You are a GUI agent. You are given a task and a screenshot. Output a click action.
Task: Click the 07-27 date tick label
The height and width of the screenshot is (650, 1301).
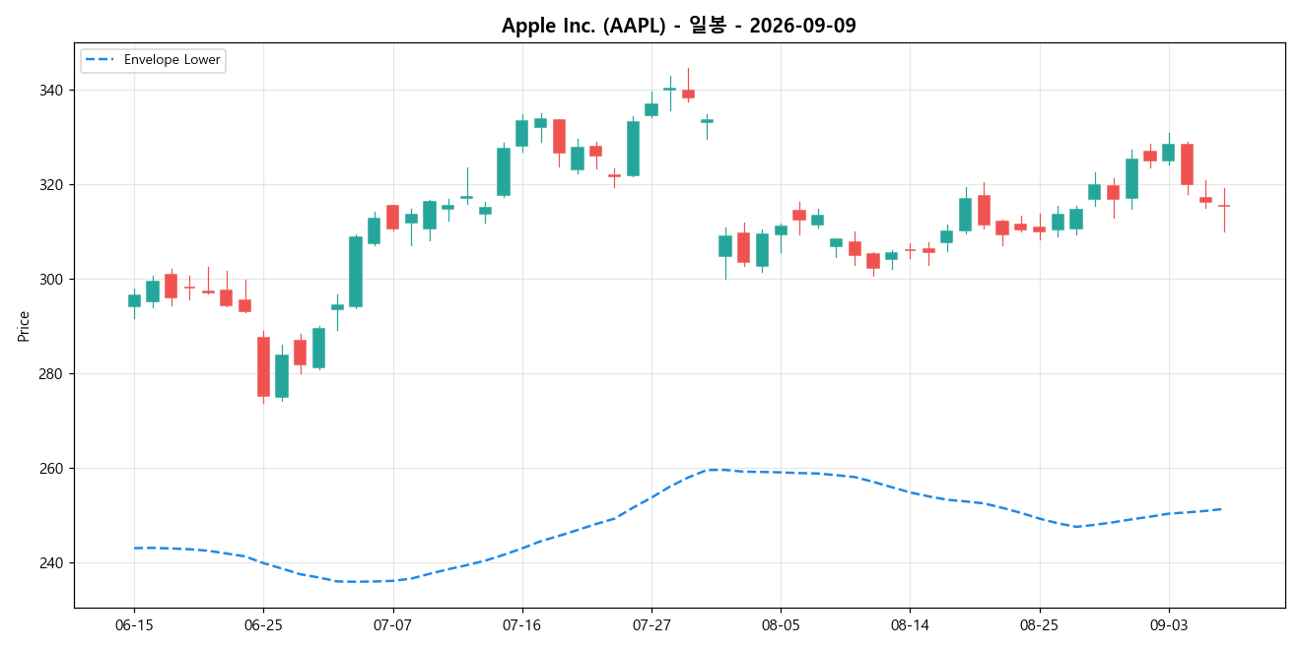coord(651,625)
